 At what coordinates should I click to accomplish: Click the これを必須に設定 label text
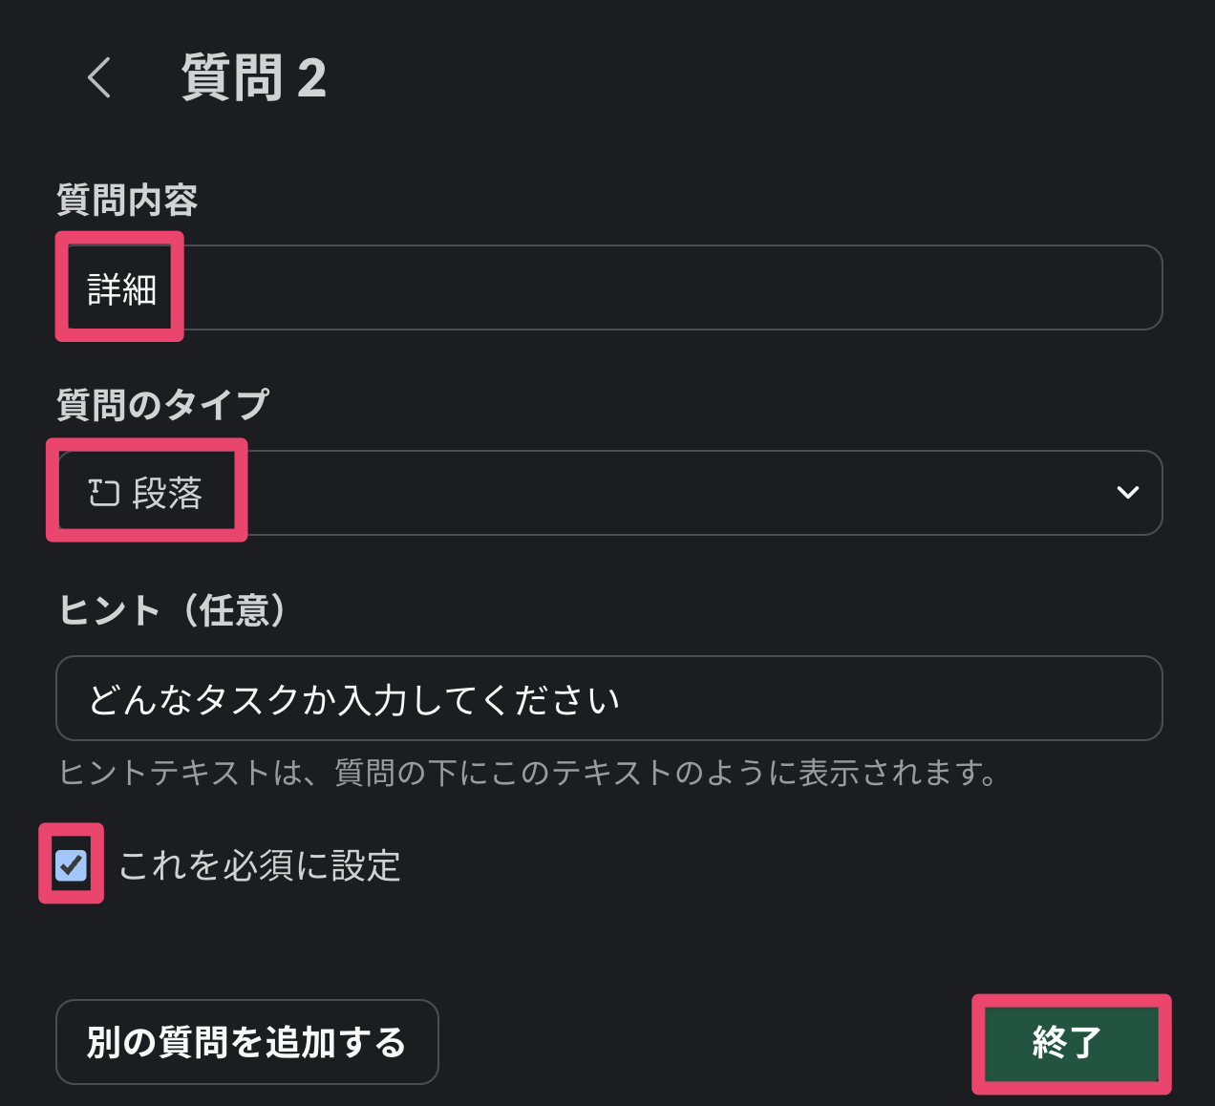coord(259,865)
